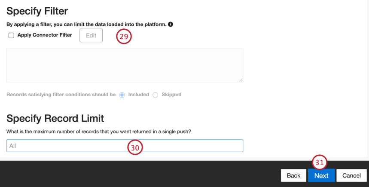Click the 'Specify Filter' heading

tap(37, 11)
